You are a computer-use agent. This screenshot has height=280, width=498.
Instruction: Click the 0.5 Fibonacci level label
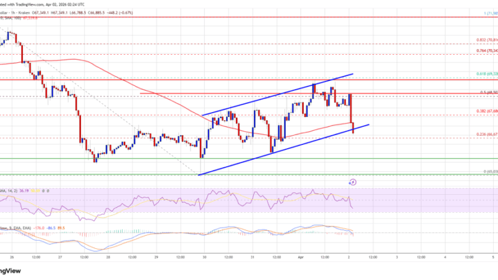[489, 92]
